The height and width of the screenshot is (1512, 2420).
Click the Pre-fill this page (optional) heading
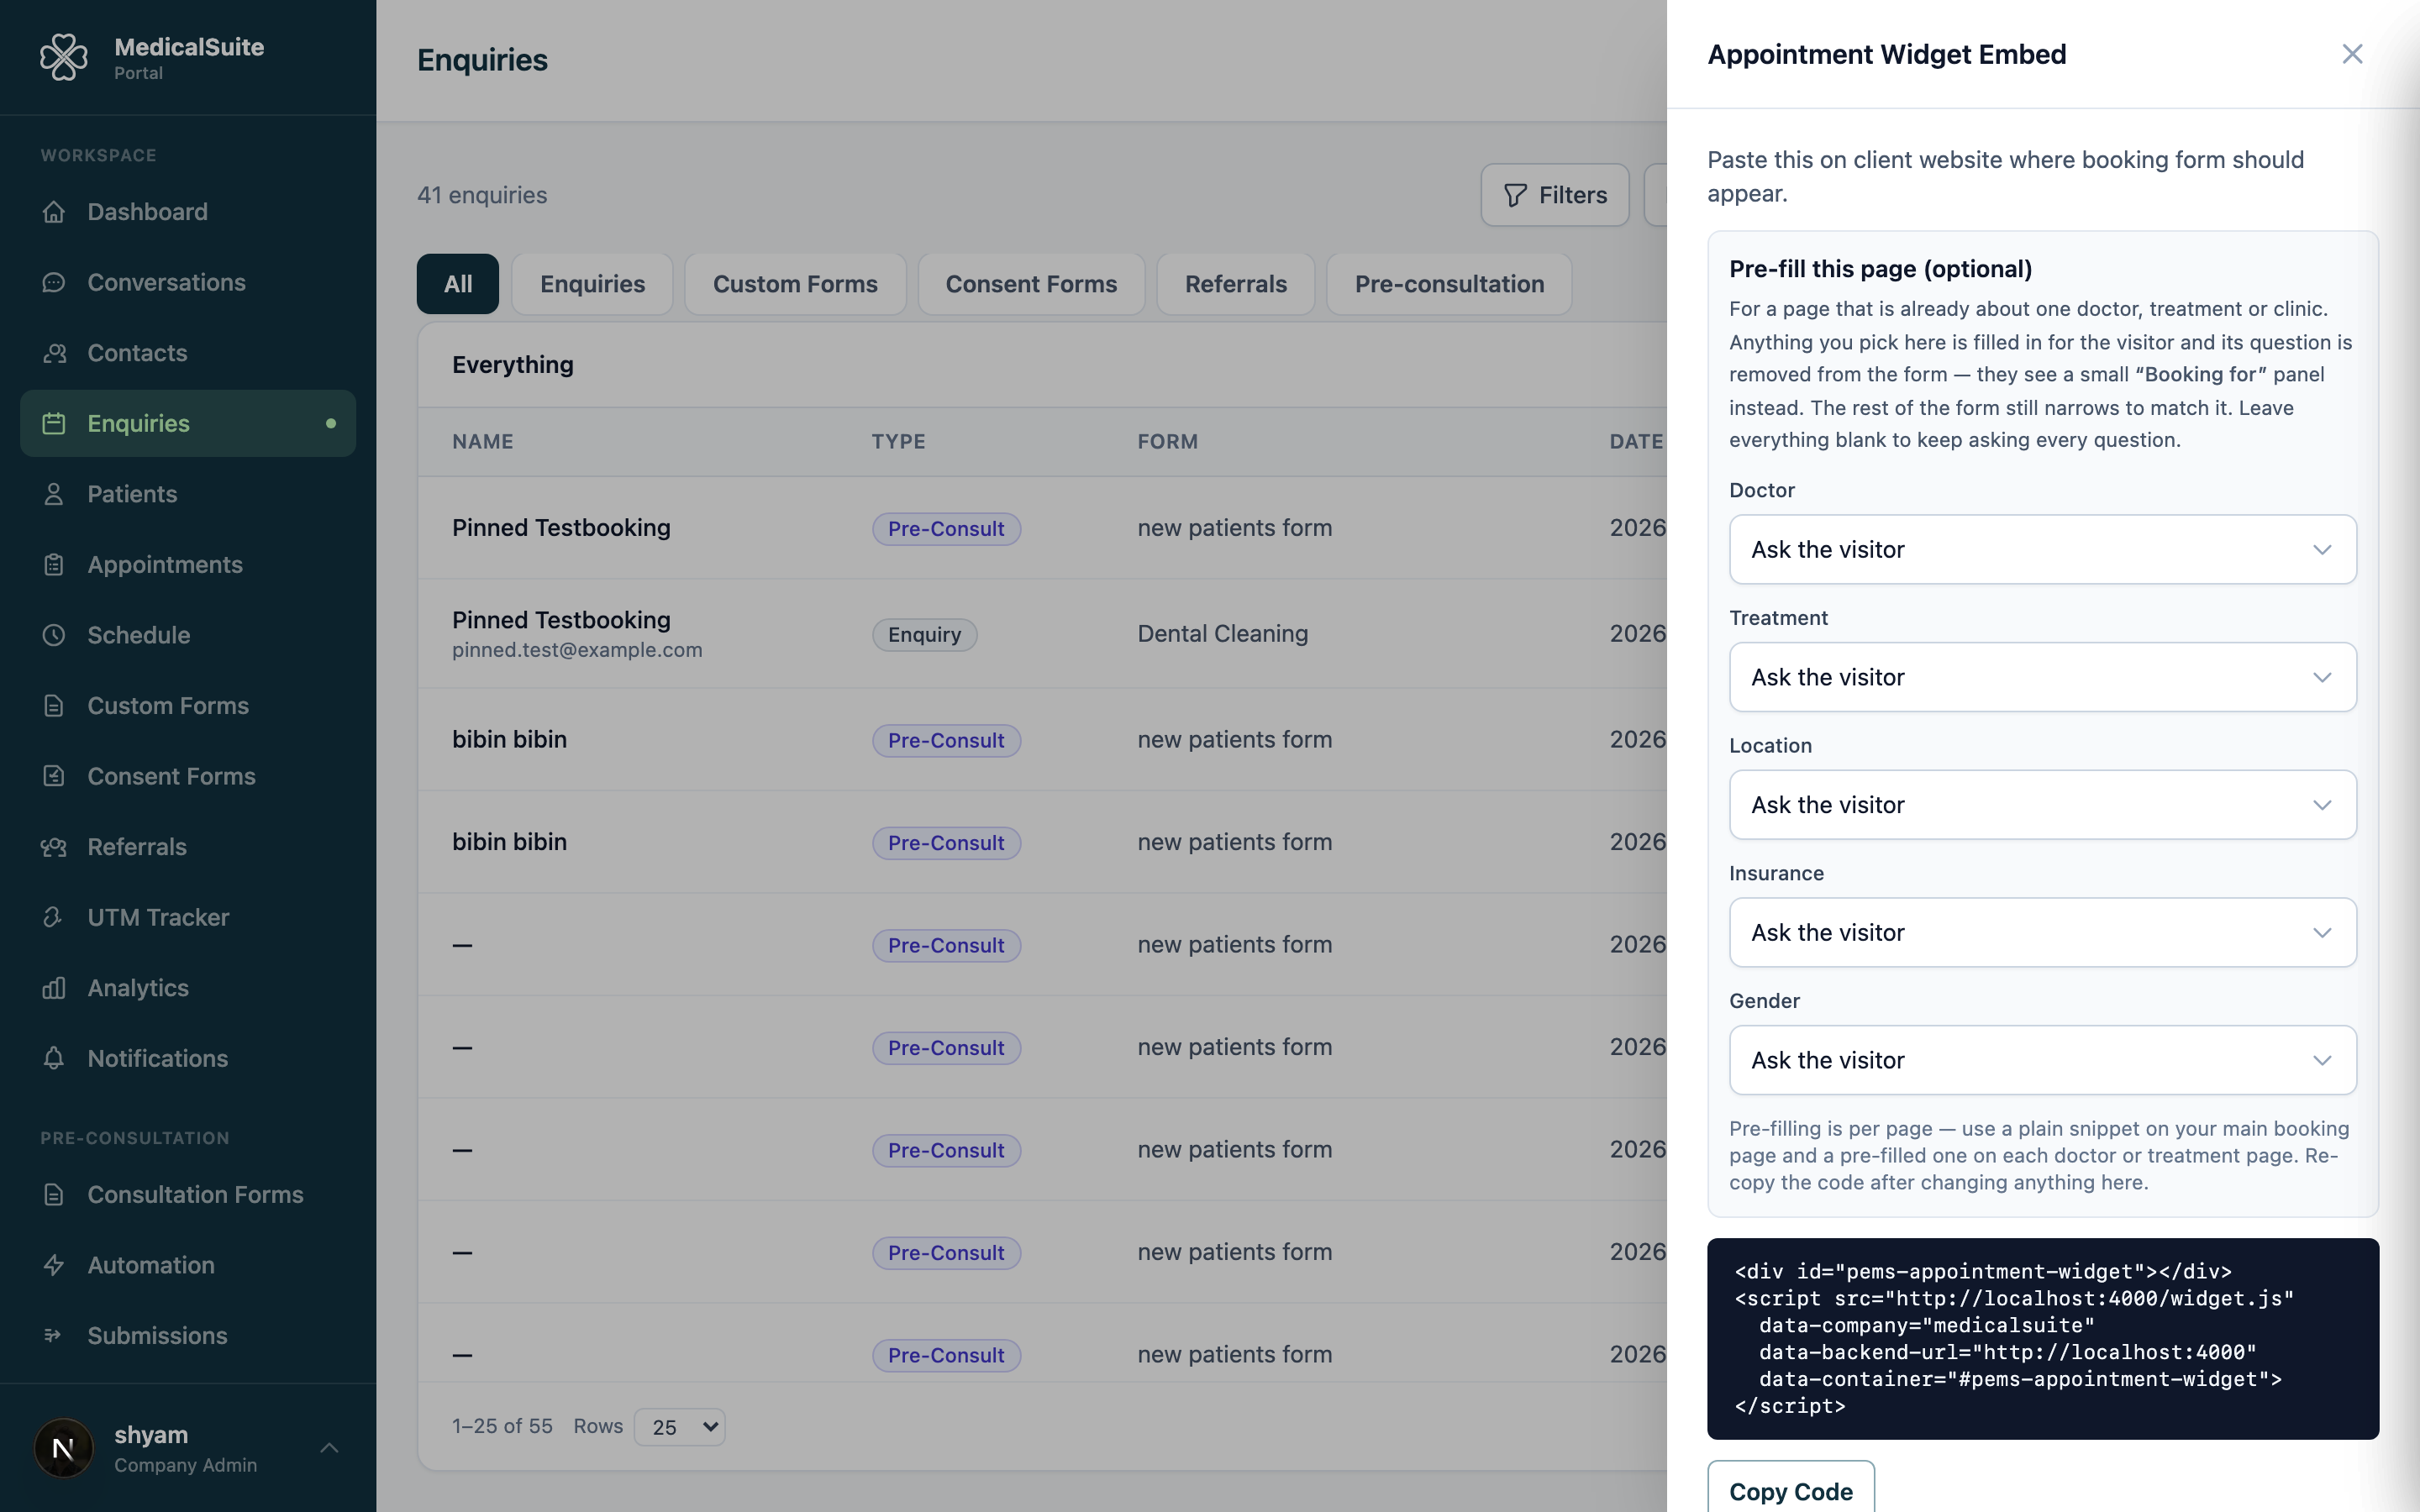click(1880, 269)
